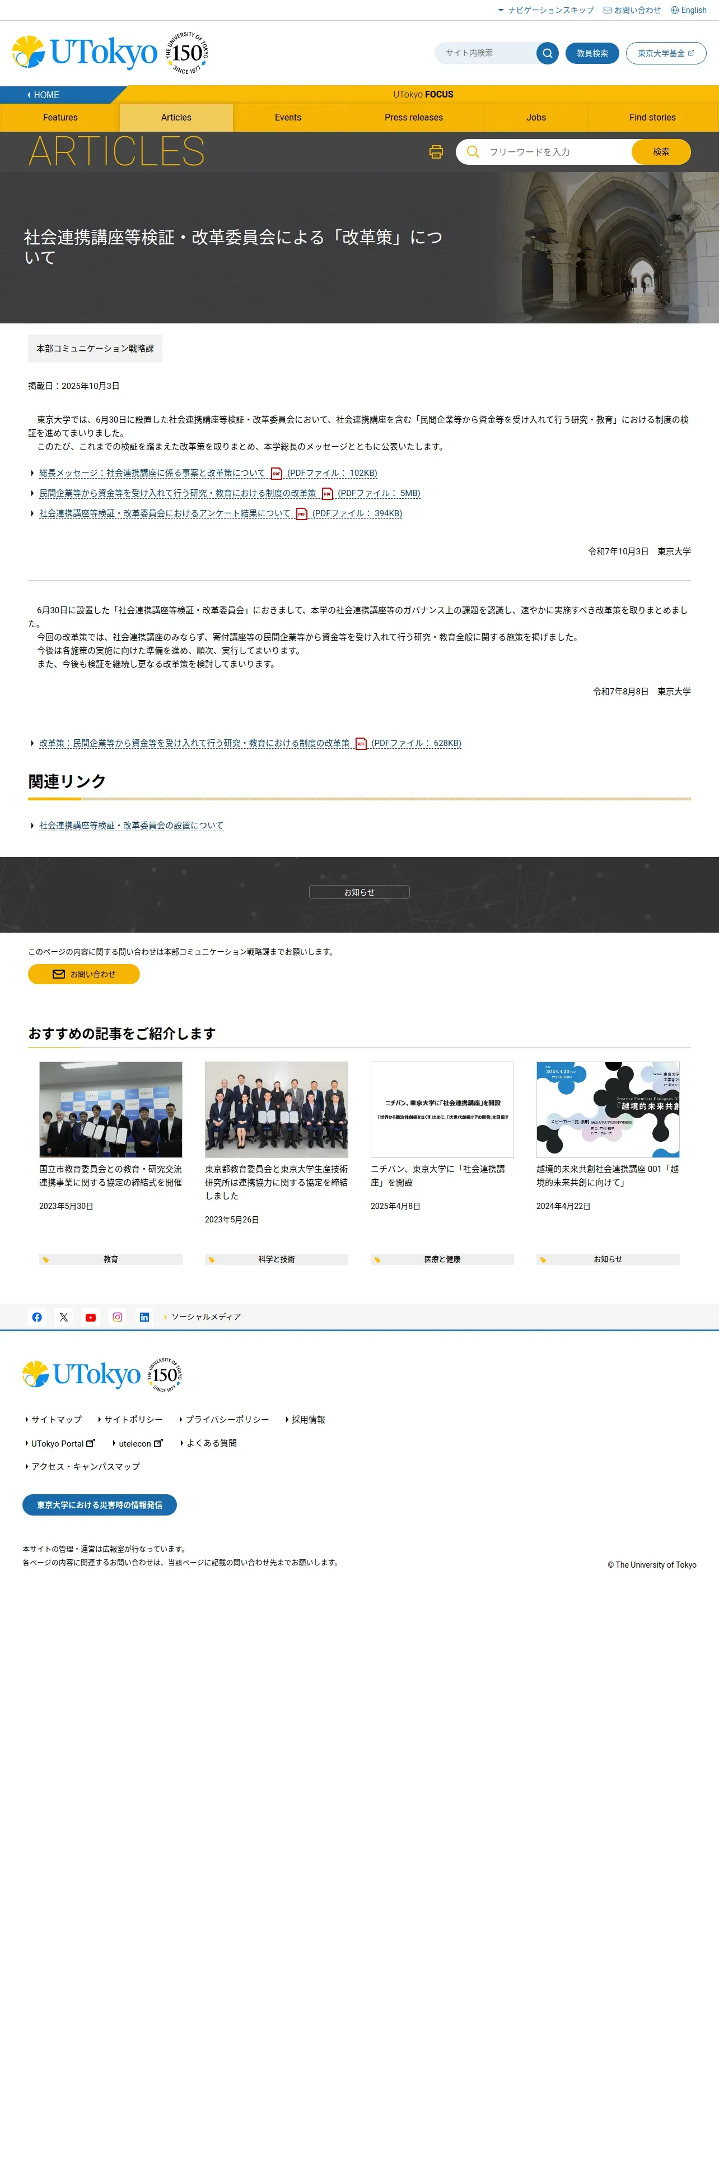Viewport: 719px width, 2159px height.
Task: Click the お問い合わせ yellow contact button
Action: point(83,974)
